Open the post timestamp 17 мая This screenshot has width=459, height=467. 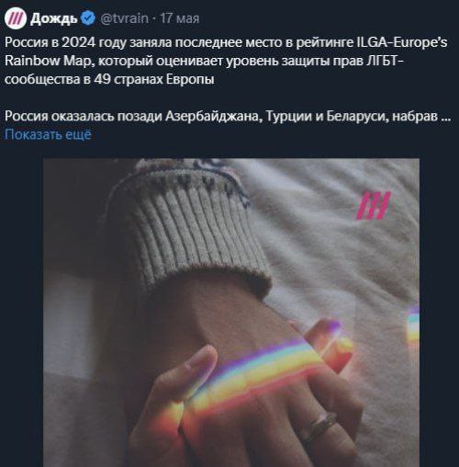180,18
